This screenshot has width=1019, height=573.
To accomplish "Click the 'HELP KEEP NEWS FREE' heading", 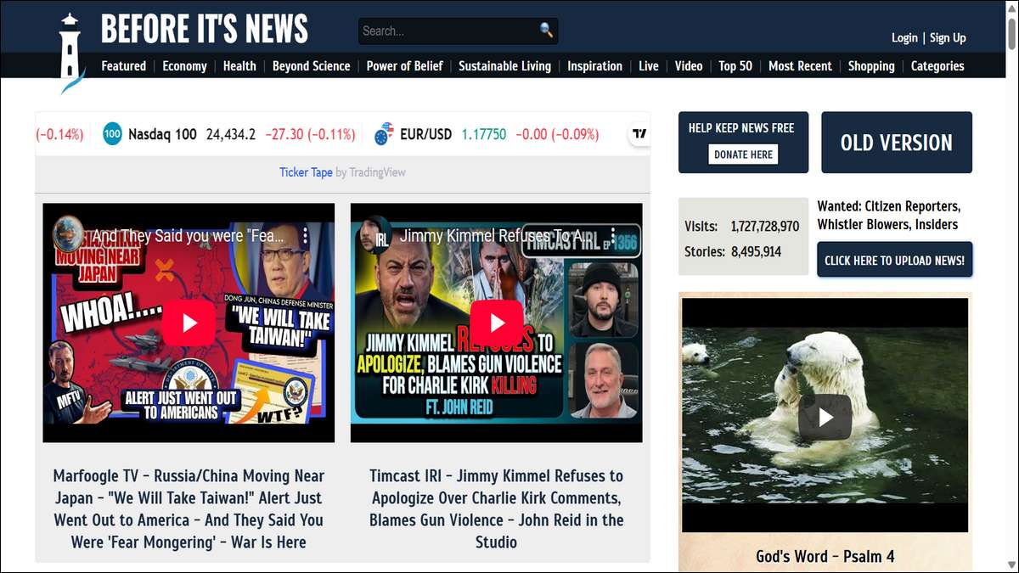I will (741, 128).
